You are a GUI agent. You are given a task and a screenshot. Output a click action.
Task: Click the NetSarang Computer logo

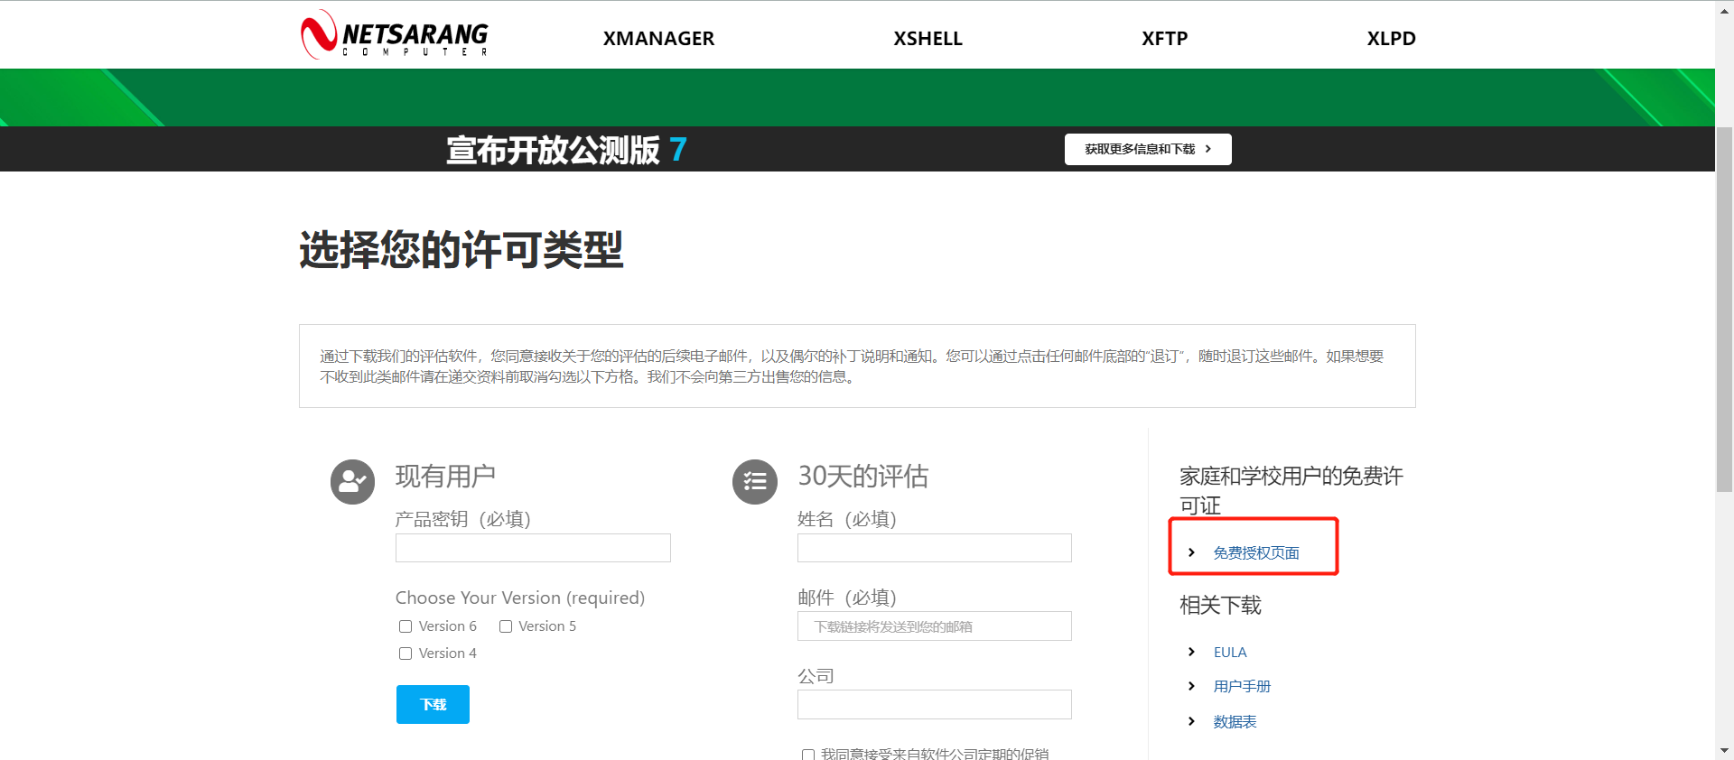coord(395,35)
